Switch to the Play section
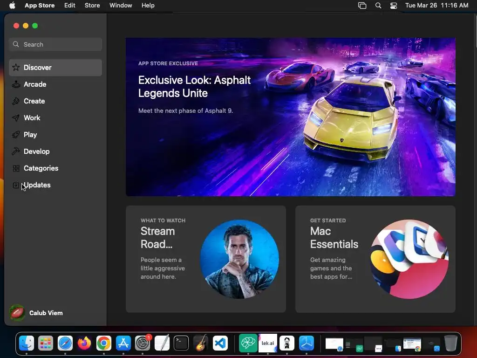477x358 pixels. pyautogui.click(x=55, y=135)
